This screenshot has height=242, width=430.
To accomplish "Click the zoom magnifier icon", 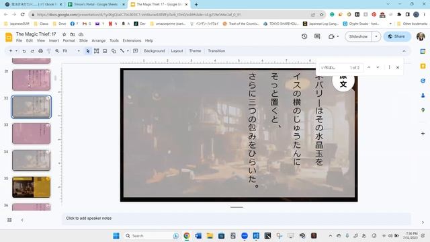I will (57, 51).
